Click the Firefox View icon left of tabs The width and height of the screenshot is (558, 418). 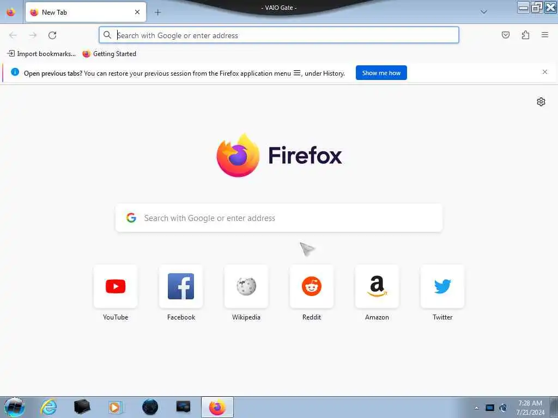[x=11, y=13]
